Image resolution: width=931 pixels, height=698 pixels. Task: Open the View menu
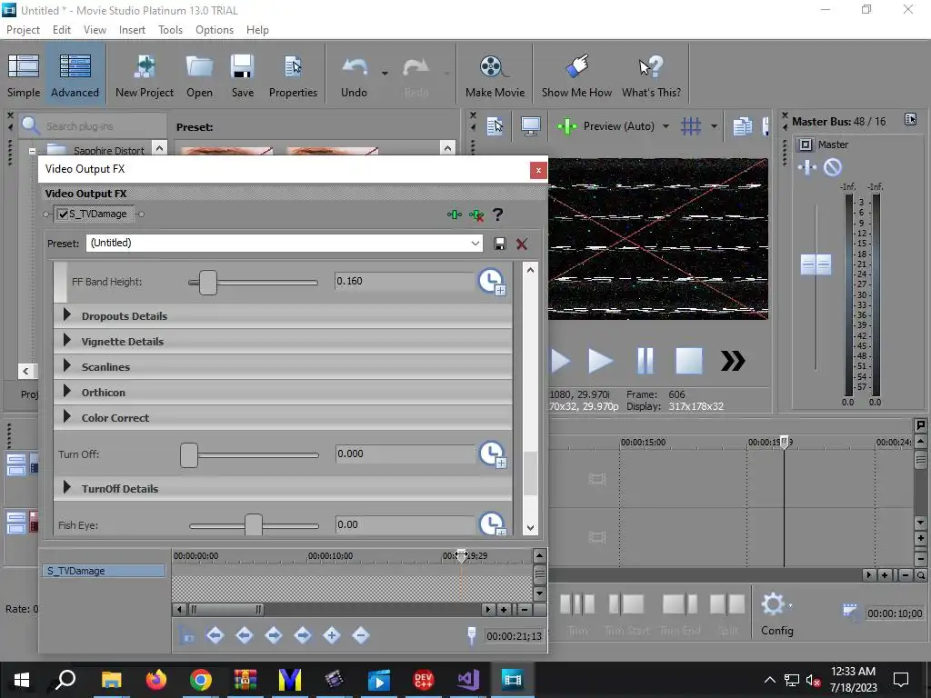[95, 30]
